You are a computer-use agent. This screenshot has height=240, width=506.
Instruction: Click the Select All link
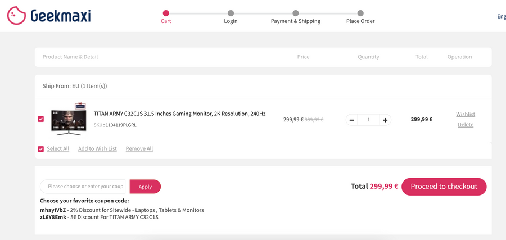click(x=58, y=149)
